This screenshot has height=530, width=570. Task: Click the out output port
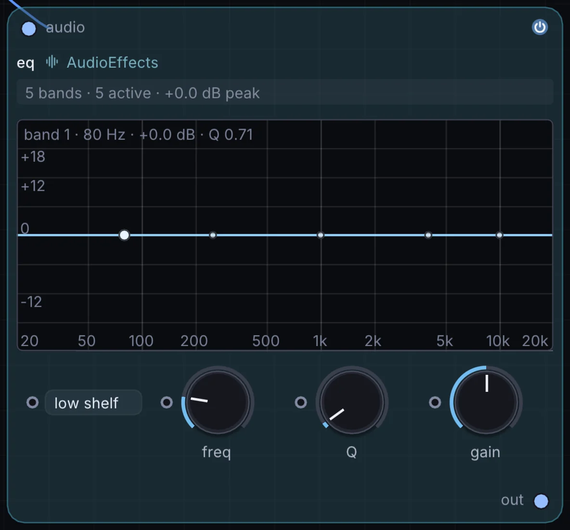(x=541, y=501)
